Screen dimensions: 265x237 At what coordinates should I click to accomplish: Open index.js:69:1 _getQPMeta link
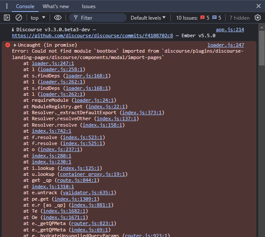tap(89, 230)
